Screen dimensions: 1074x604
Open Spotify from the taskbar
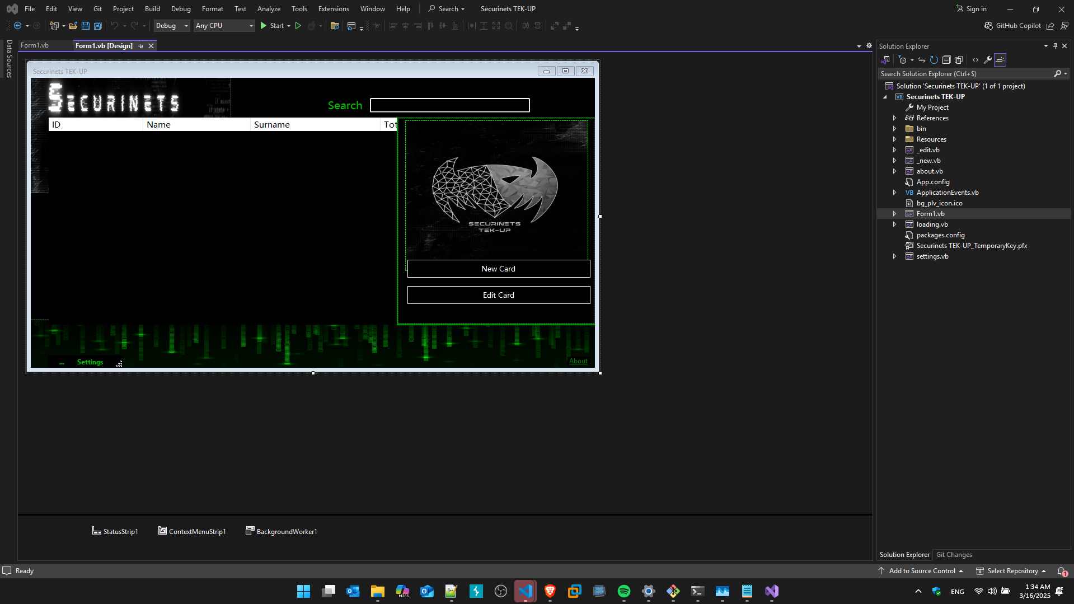tap(624, 591)
